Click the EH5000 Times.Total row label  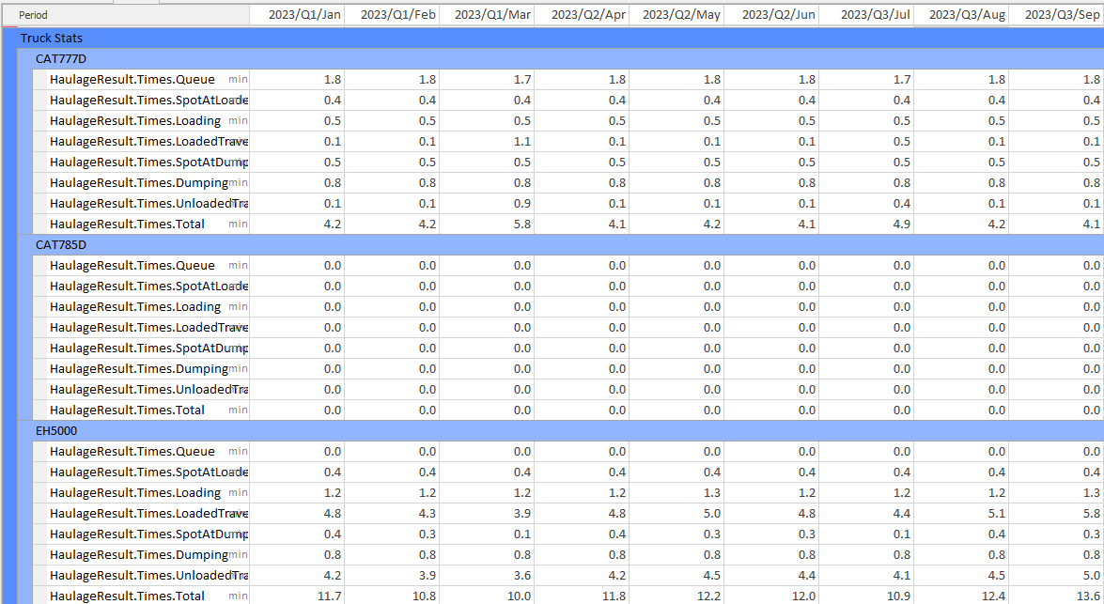(x=127, y=596)
